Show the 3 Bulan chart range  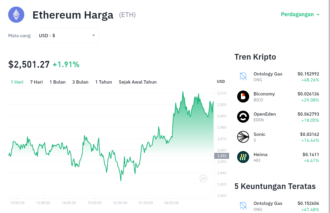[80, 82]
